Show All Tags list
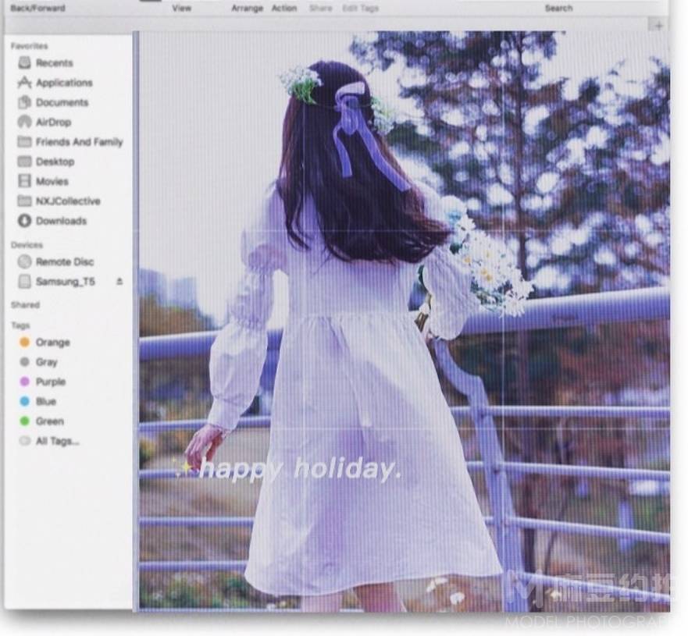 click(56, 441)
